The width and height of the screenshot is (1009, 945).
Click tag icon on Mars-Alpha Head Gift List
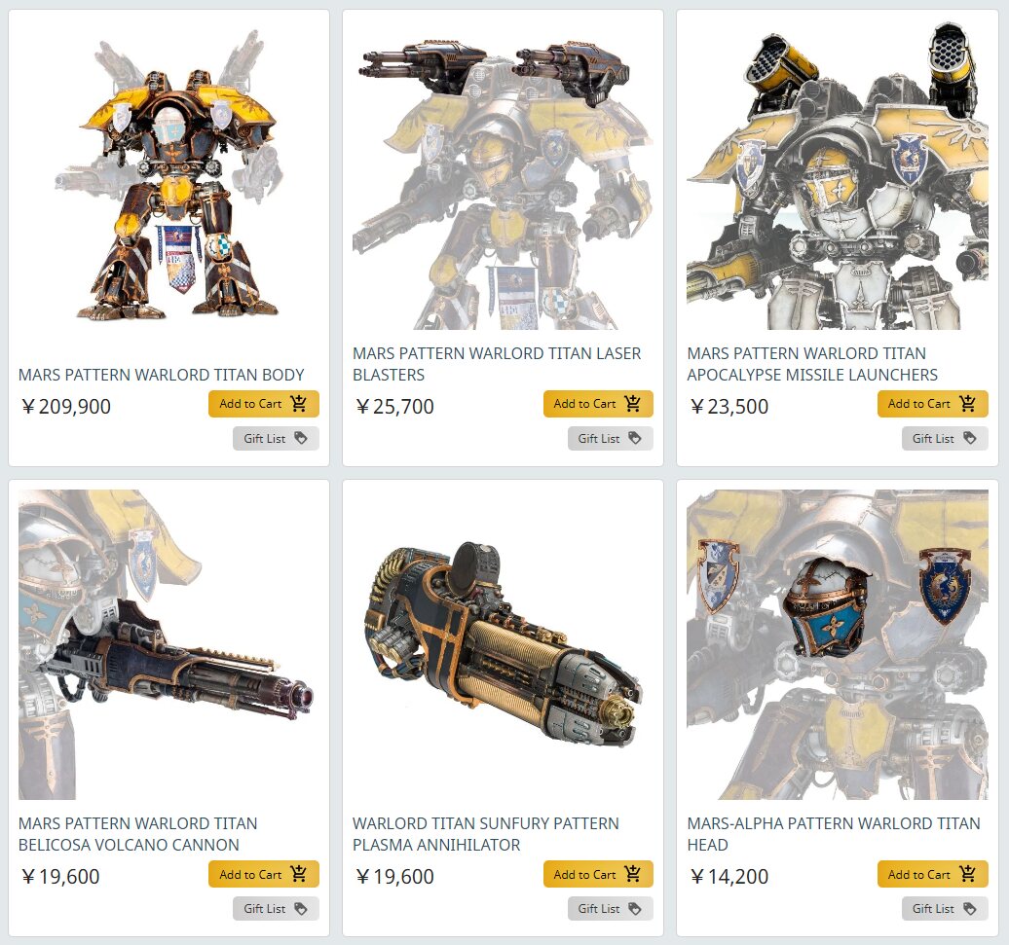[x=969, y=908]
